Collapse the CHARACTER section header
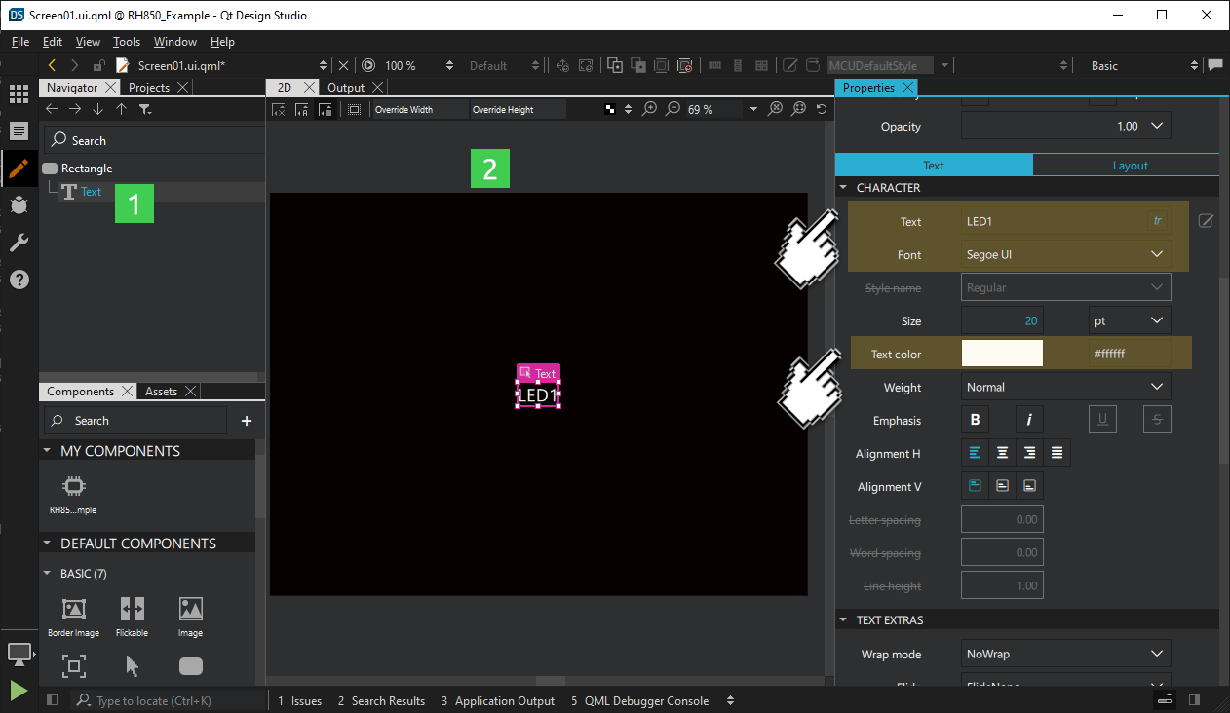This screenshot has height=713, width=1230. (844, 187)
